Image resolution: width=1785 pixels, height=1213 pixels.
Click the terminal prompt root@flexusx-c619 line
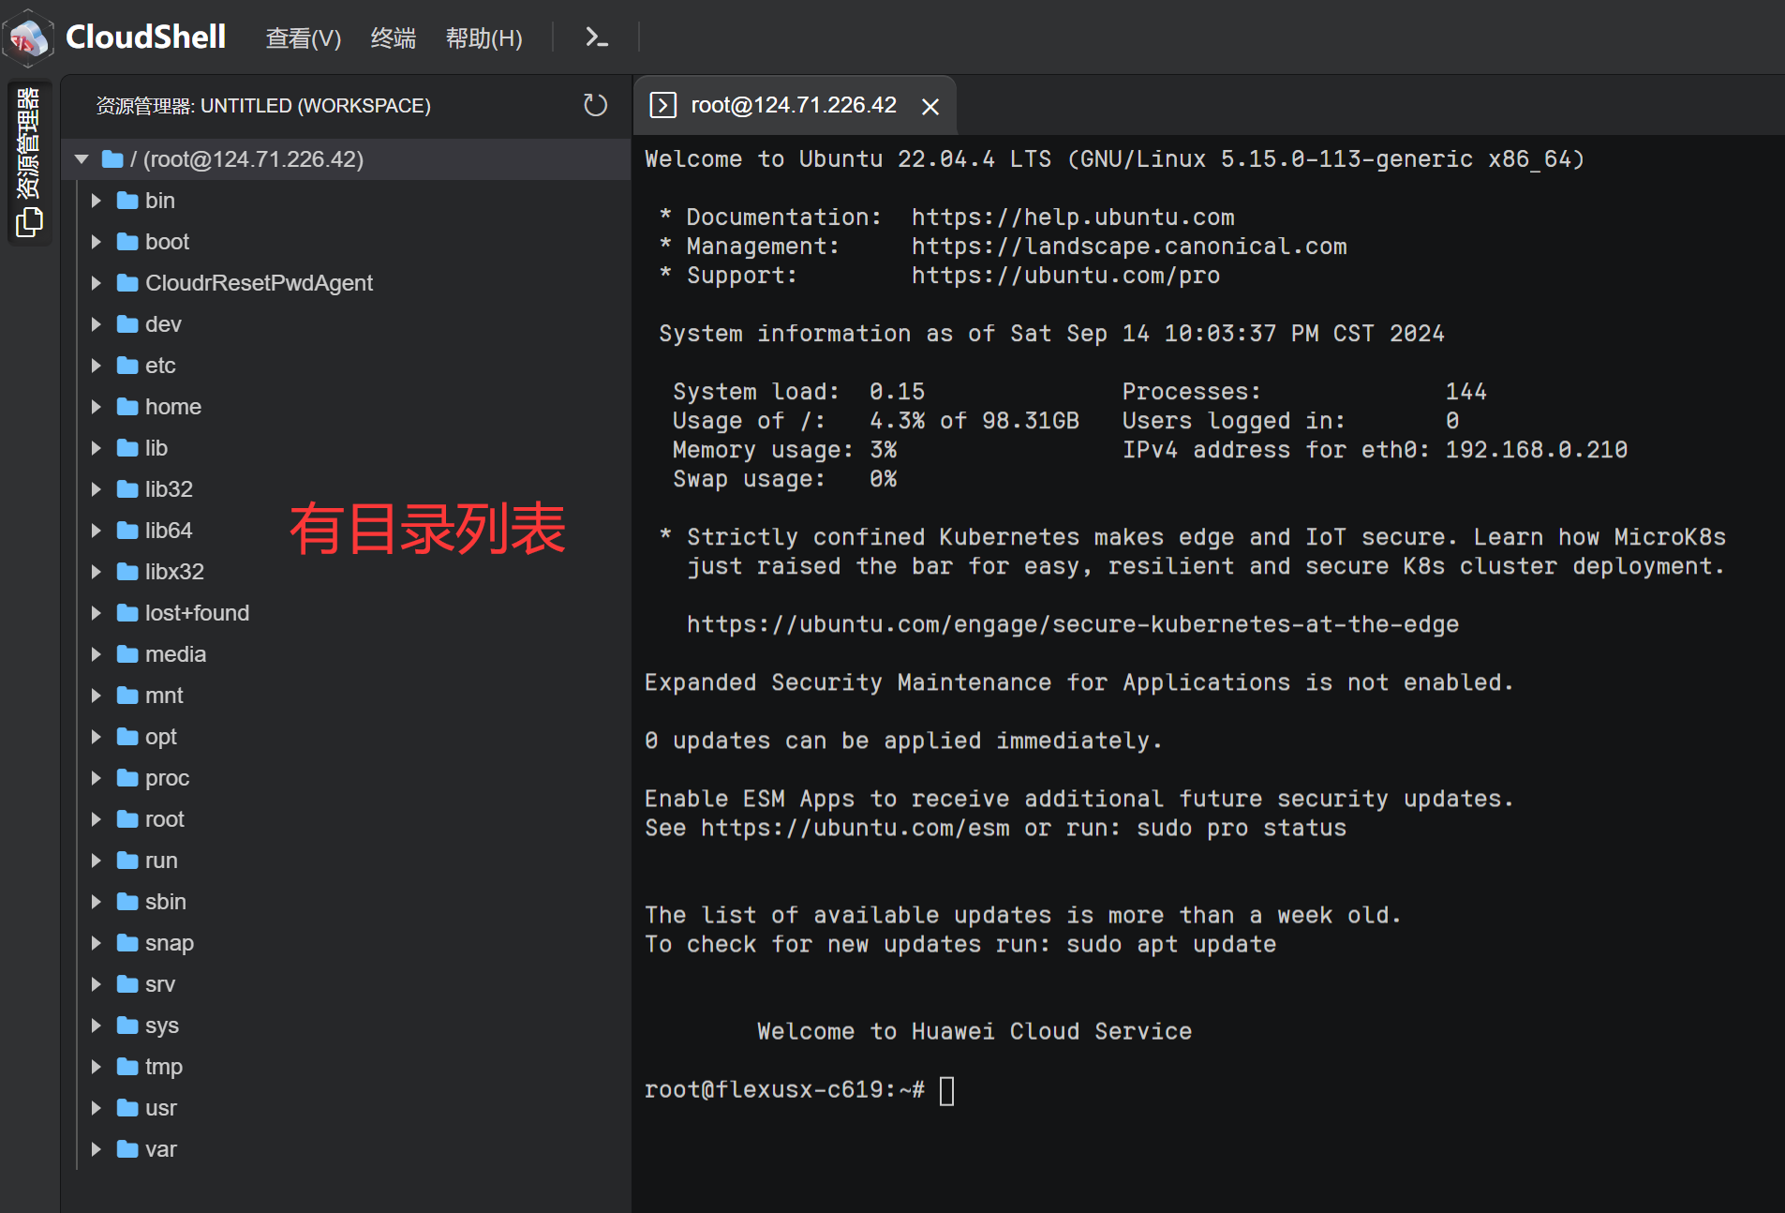(784, 1090)
